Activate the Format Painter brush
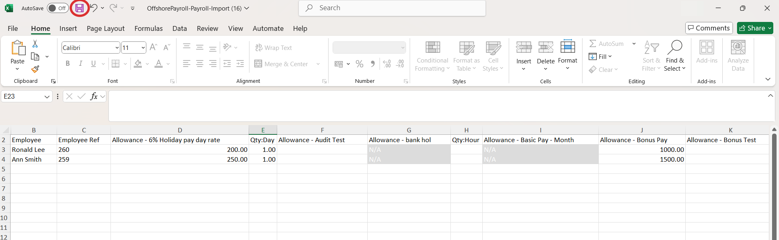Viewport: 779px width, 240px height. coord(35,69)
